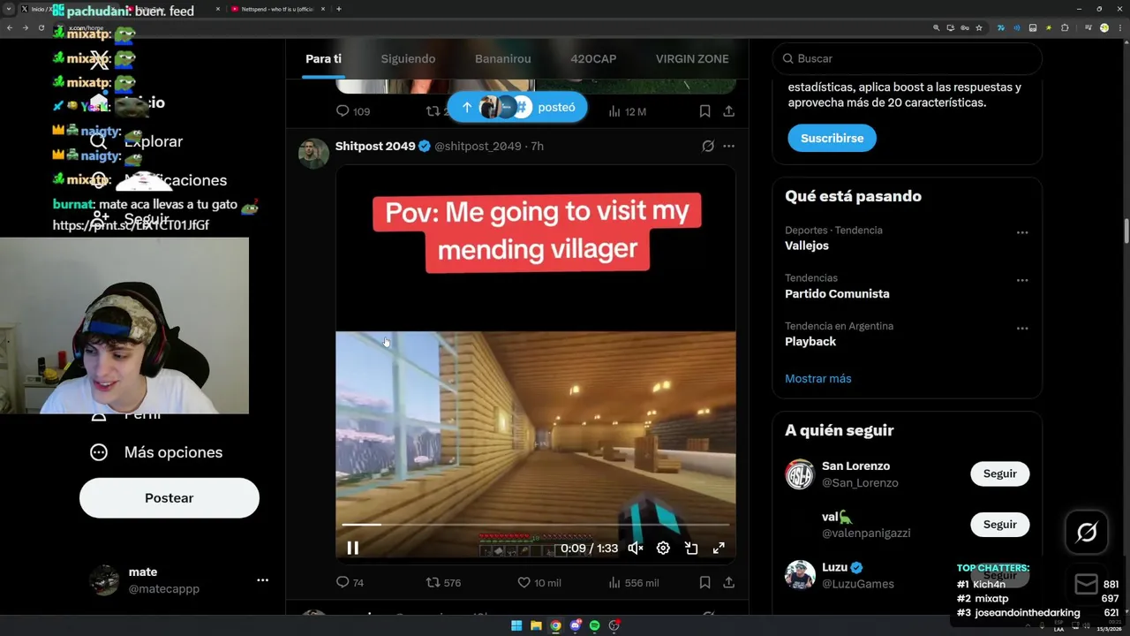Bookmark the top partially visible post

point(704,111)
